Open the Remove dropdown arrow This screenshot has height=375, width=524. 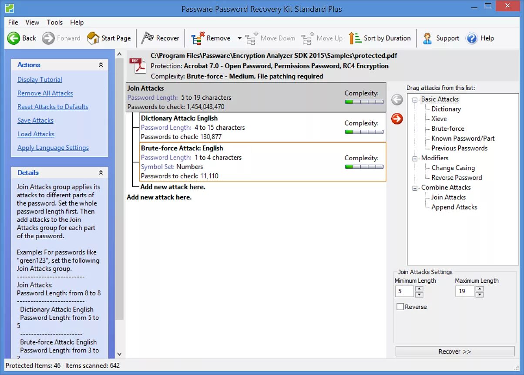[239, 38]
